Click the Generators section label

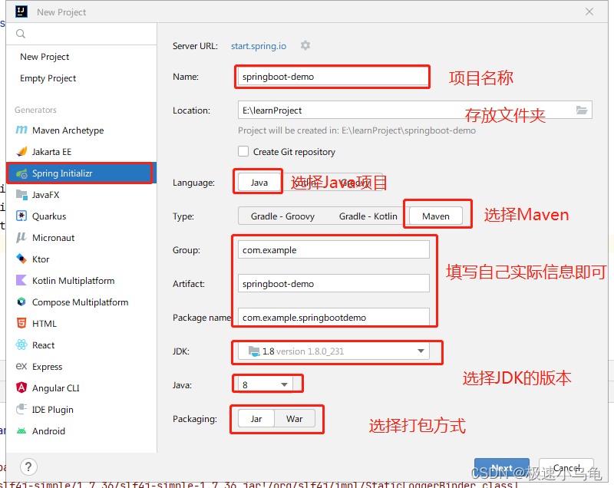(x=35, y=110)
